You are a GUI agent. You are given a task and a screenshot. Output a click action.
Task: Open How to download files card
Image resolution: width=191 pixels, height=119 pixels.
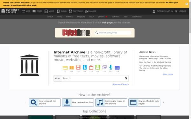[x=78, y=102]
